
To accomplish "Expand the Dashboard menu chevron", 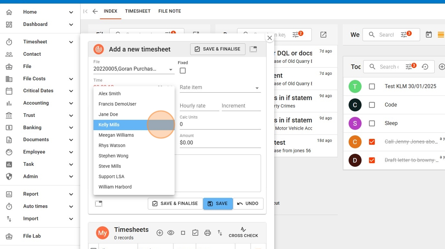I will tap(71, 24).
